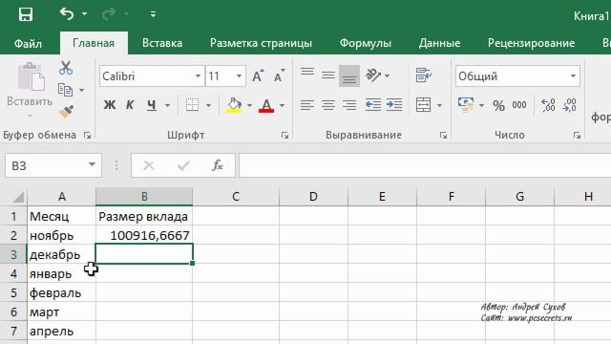This screenshot has width=611, height=344.
Task: Toggle Bottom Align vertical alignment
Action: 349,75
